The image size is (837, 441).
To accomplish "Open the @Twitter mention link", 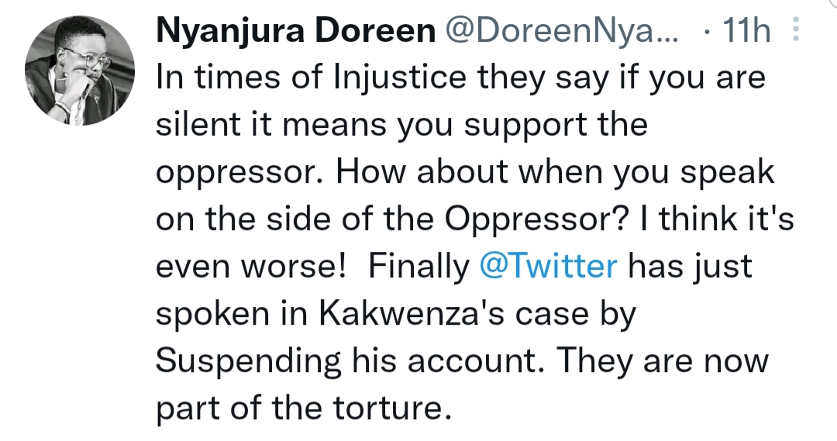I will (x=549, y=267).
